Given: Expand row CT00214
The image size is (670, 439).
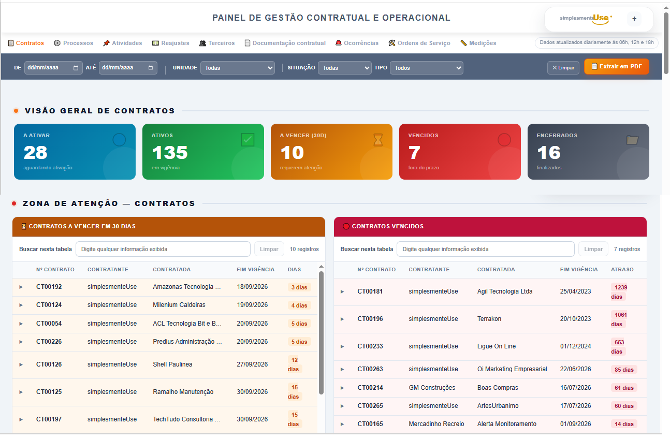Looking at the screenshot, I should 342,388.
